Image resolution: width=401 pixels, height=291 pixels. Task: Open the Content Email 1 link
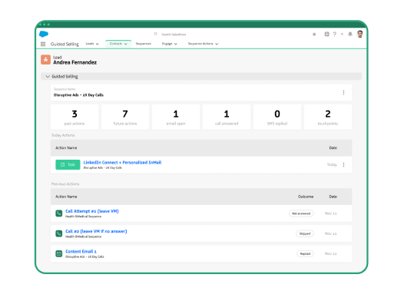pyautogui.click(x=81, y=251)
